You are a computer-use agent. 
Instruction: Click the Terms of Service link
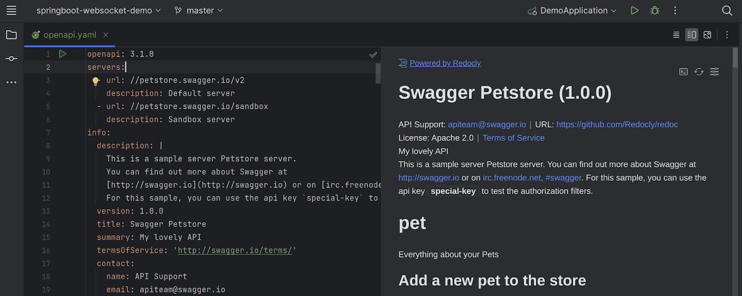tap(513, 138)
